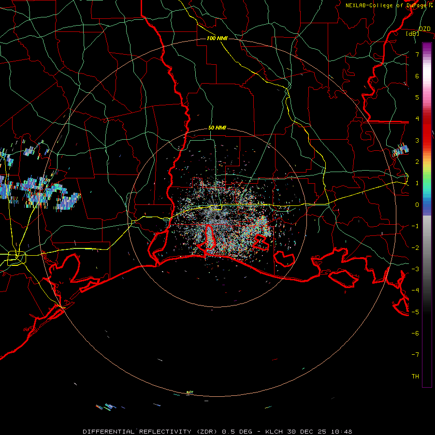
Task: Click the 1 value on the color scale
Action: (417, 183)
